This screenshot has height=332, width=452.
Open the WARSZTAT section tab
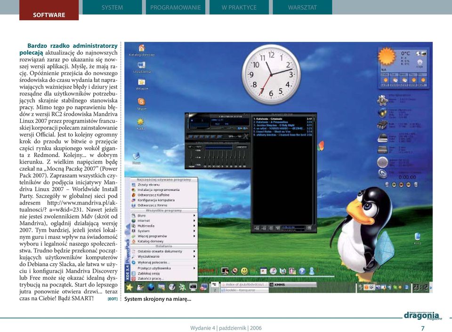[302, 7]
